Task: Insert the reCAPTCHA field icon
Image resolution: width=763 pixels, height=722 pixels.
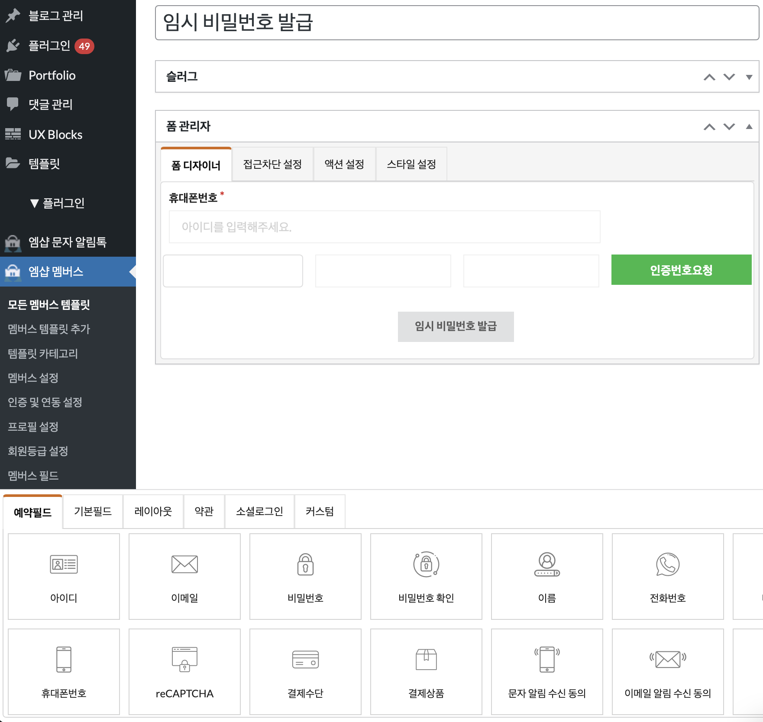Action: [184, 659]
